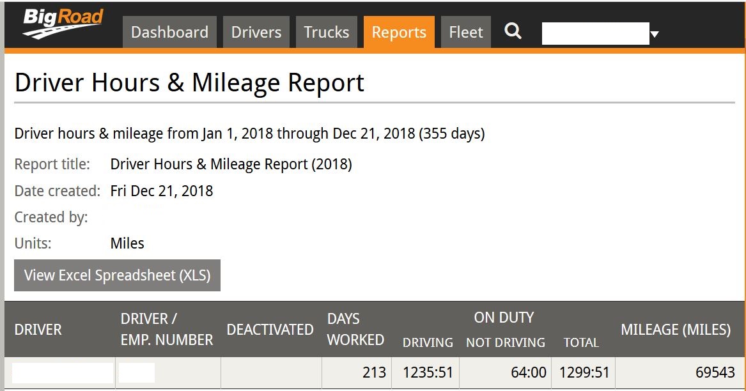
Task: Click the DRIVING sub-column header
Action: tap(428, 343)
